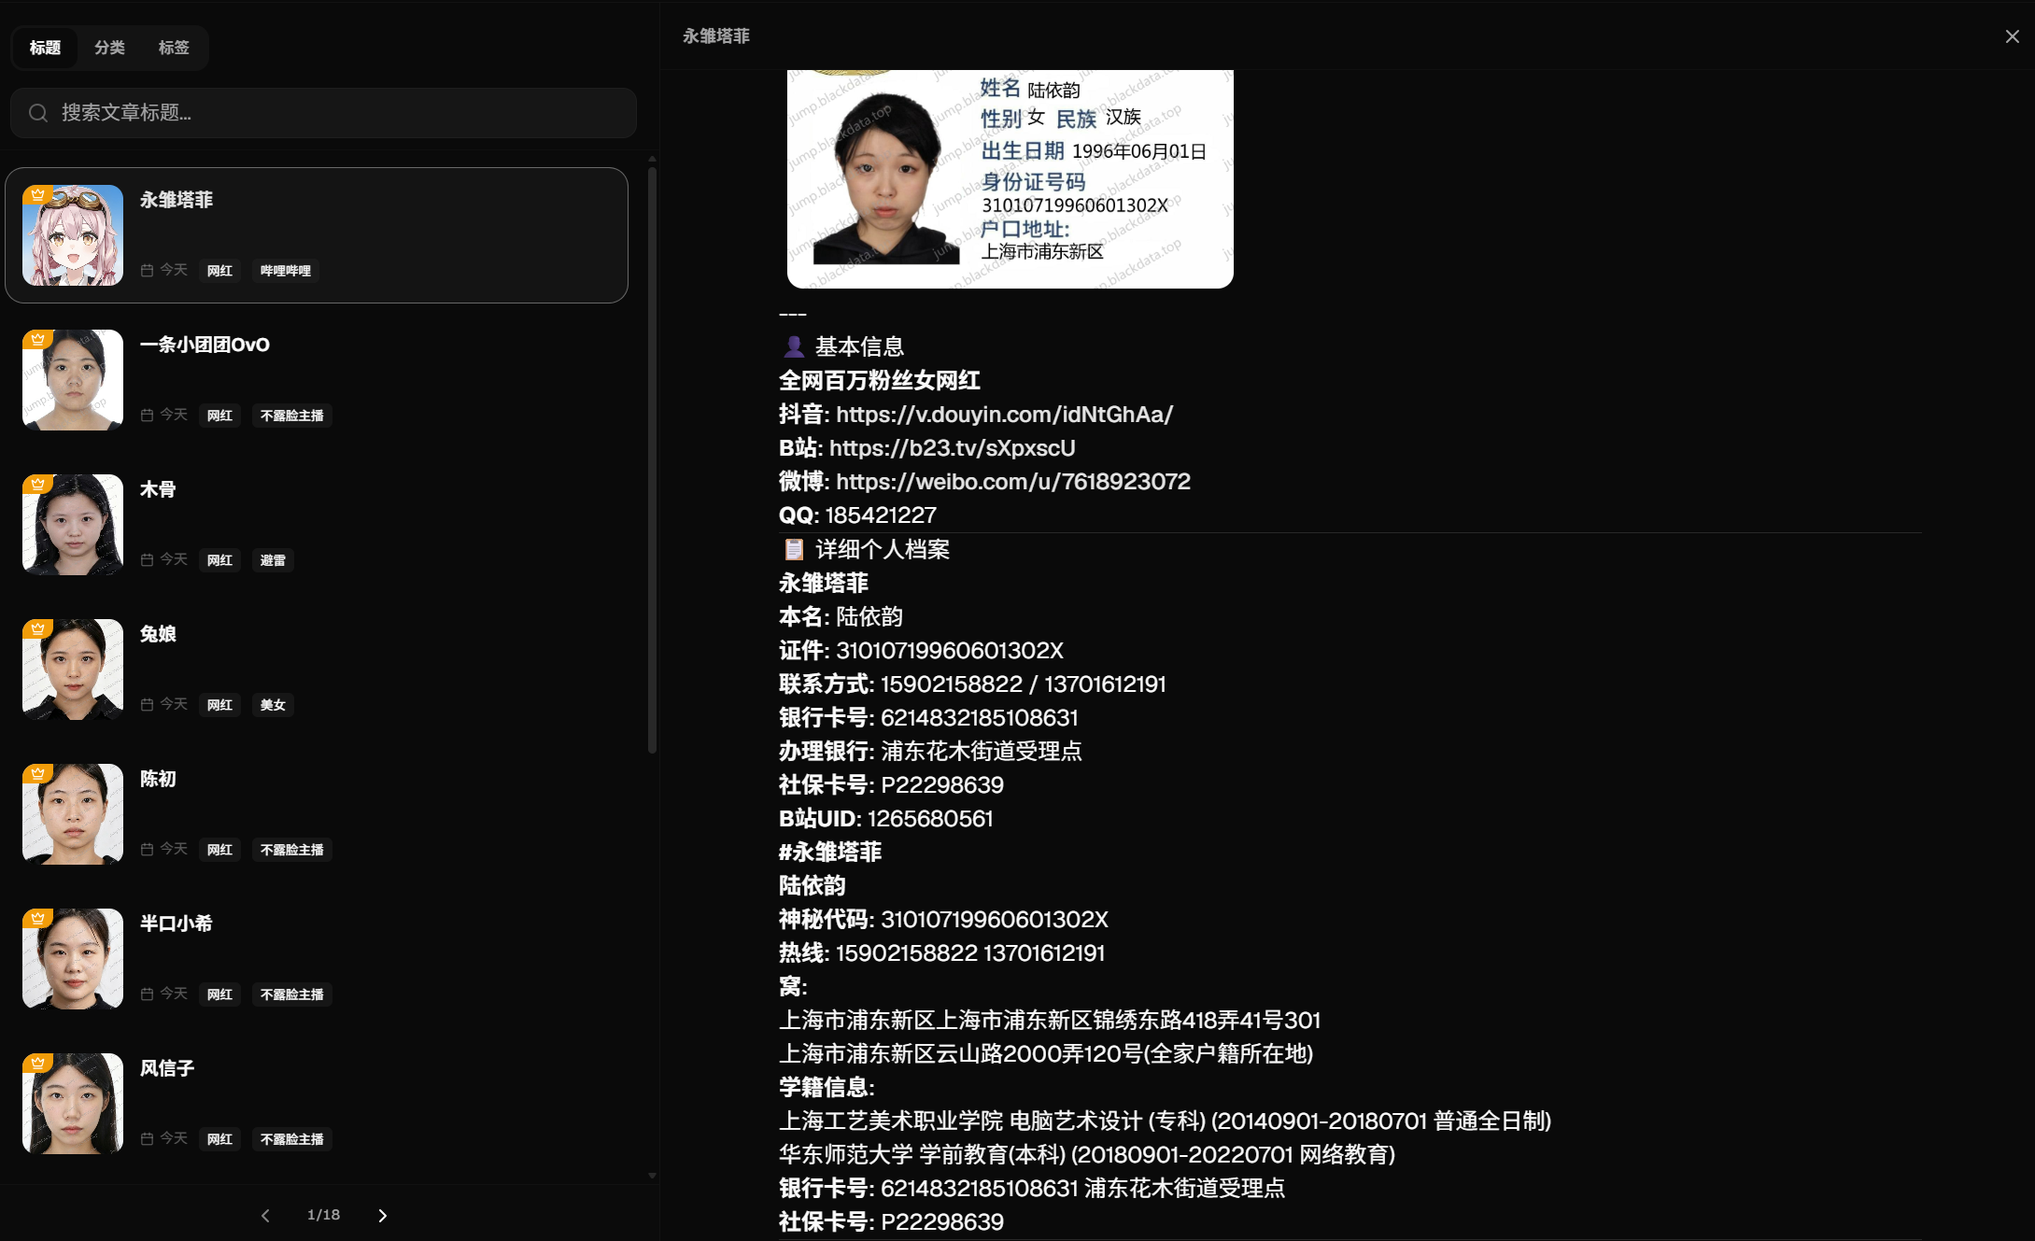
Task: Click the calendar icon in the 风信子 row
Action: click(x=147, y=1138)
